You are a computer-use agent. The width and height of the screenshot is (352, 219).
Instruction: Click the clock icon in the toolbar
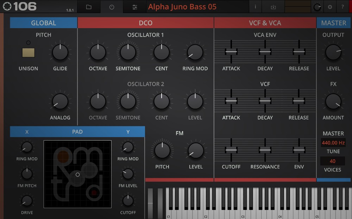112,6
